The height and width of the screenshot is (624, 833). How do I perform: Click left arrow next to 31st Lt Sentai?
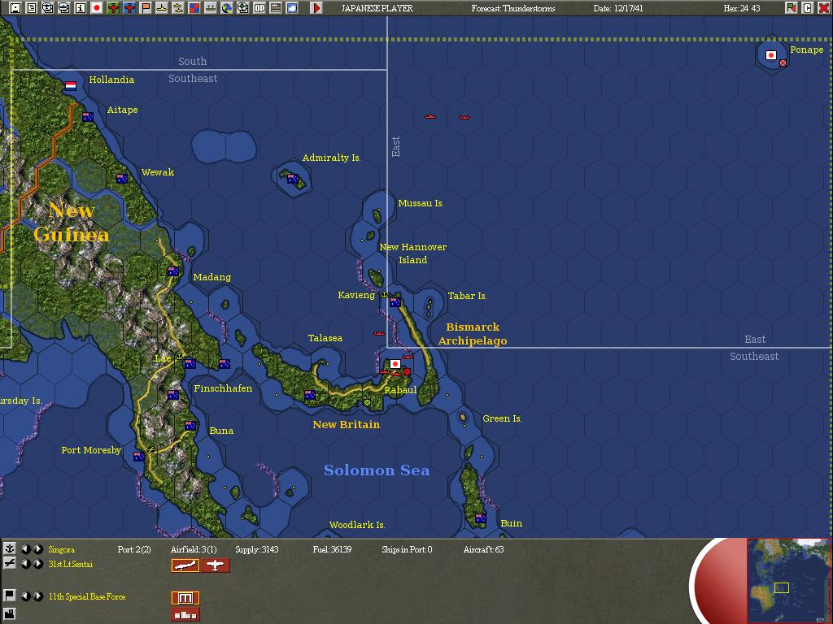25,564
